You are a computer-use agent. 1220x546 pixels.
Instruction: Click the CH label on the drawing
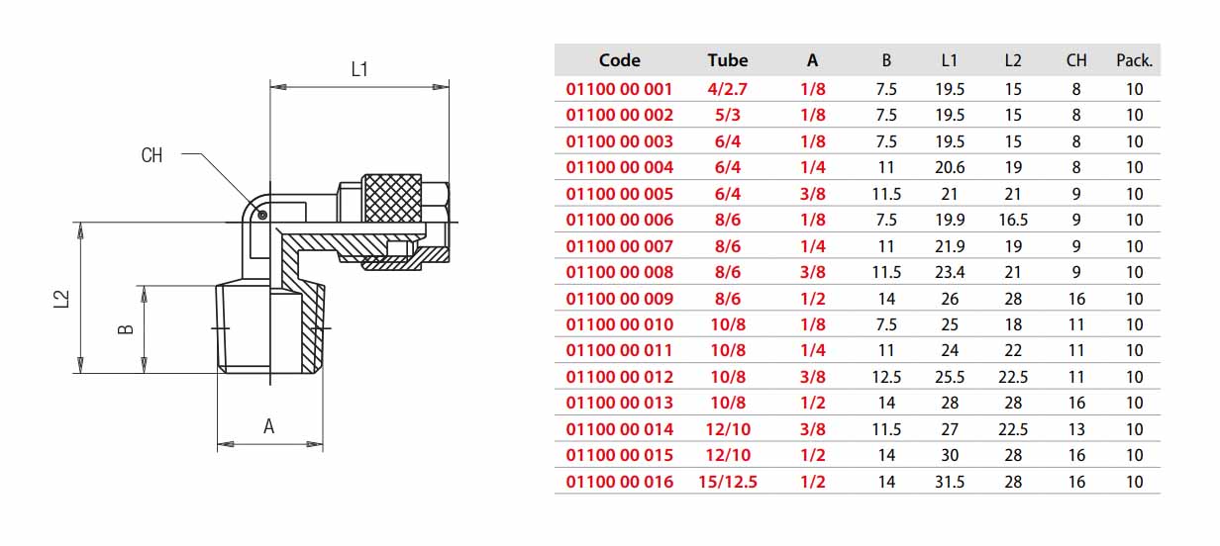tap(152, 155)
